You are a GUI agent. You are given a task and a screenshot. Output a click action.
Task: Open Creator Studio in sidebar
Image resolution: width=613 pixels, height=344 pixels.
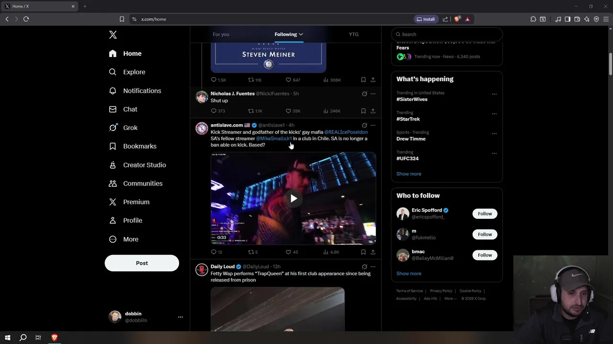click(137, 165)
